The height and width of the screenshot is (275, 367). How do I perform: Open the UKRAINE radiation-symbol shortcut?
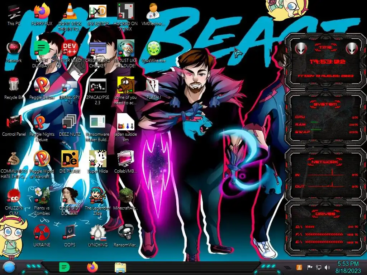tap(42, 236)
